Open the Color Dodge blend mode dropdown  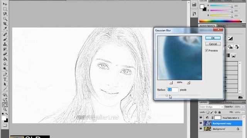point(211,107)
